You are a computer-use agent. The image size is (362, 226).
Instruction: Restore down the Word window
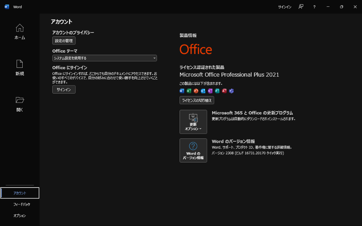(x=341, y=7)
